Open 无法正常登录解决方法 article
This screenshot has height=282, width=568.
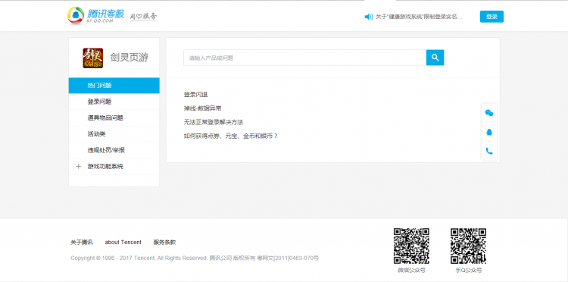[214, 122]
